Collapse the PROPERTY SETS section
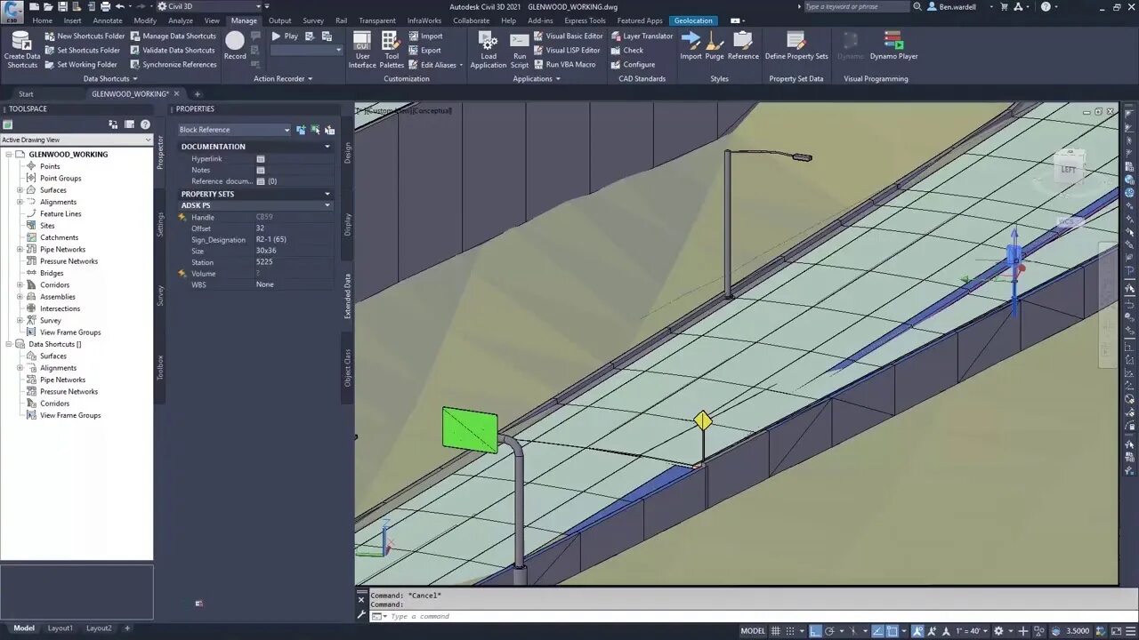The width and height of the screenshot is (1139, 640). (x=327, y=194)
